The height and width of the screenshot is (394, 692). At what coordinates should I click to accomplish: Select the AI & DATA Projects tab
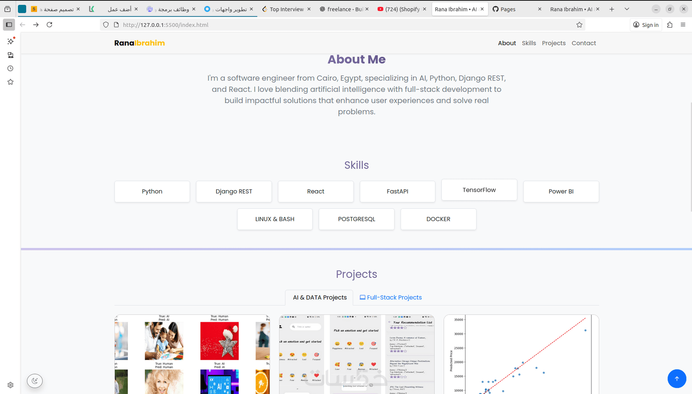[x=320, y=298]
